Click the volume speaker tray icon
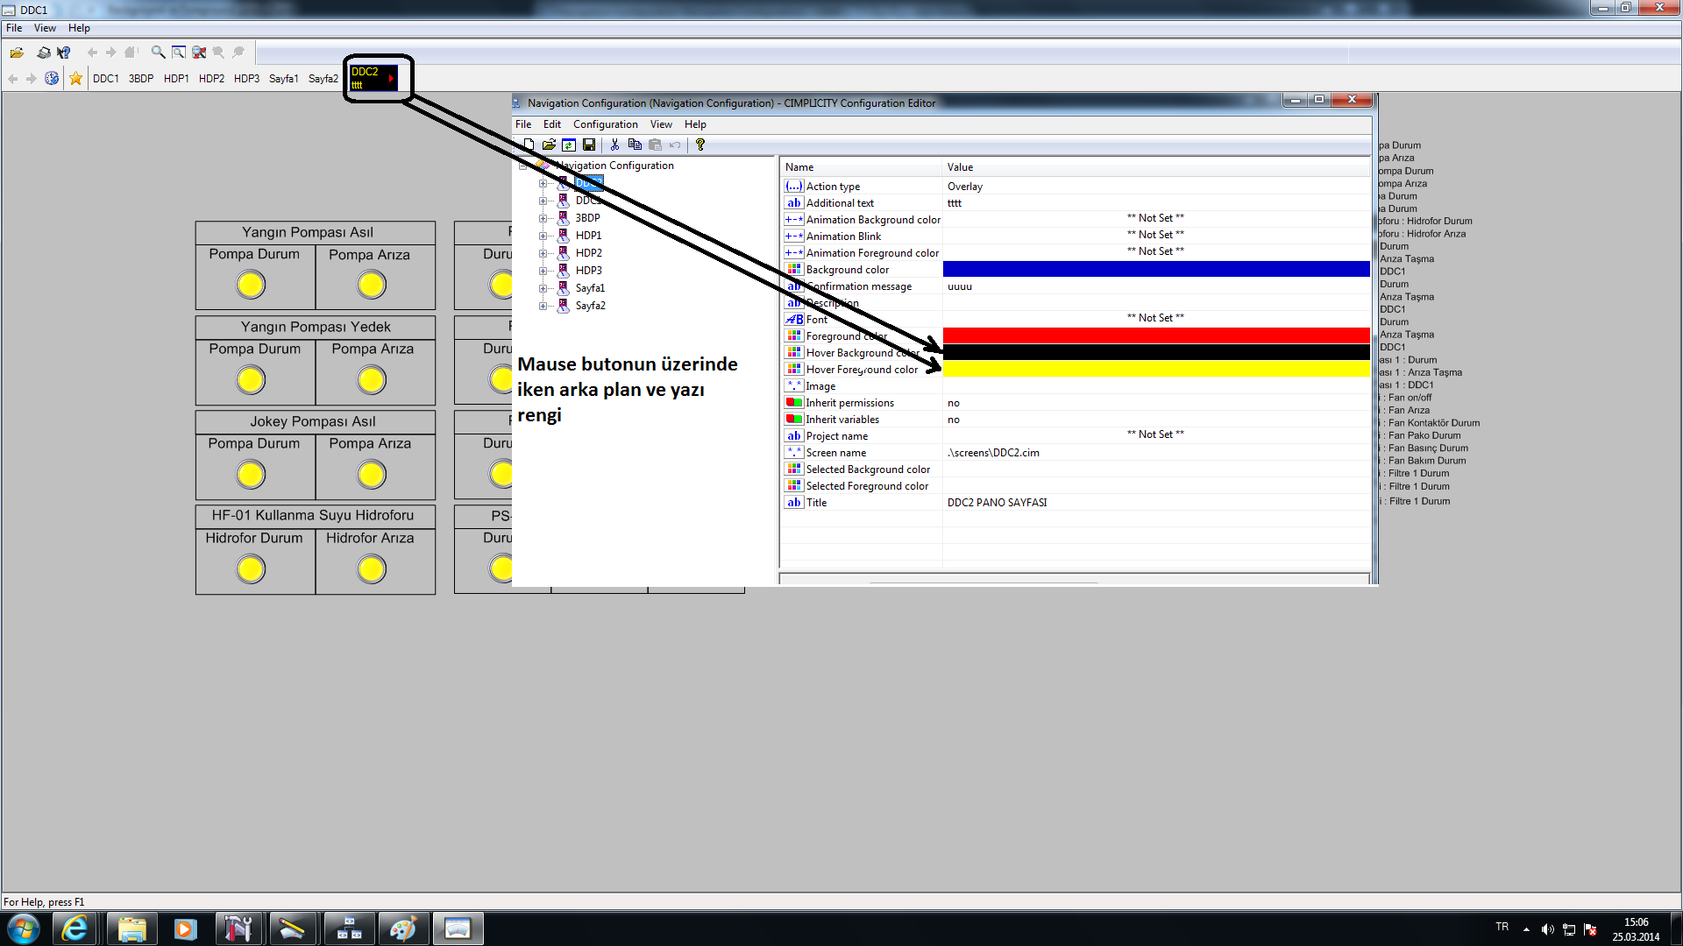The height and width of the screenshot is (946, 1683). (x=1548, y=929)
